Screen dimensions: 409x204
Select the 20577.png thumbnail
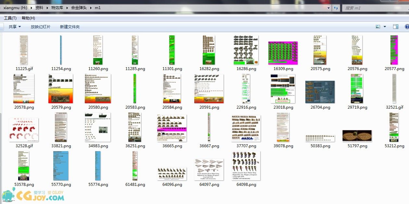pos(394,50)
